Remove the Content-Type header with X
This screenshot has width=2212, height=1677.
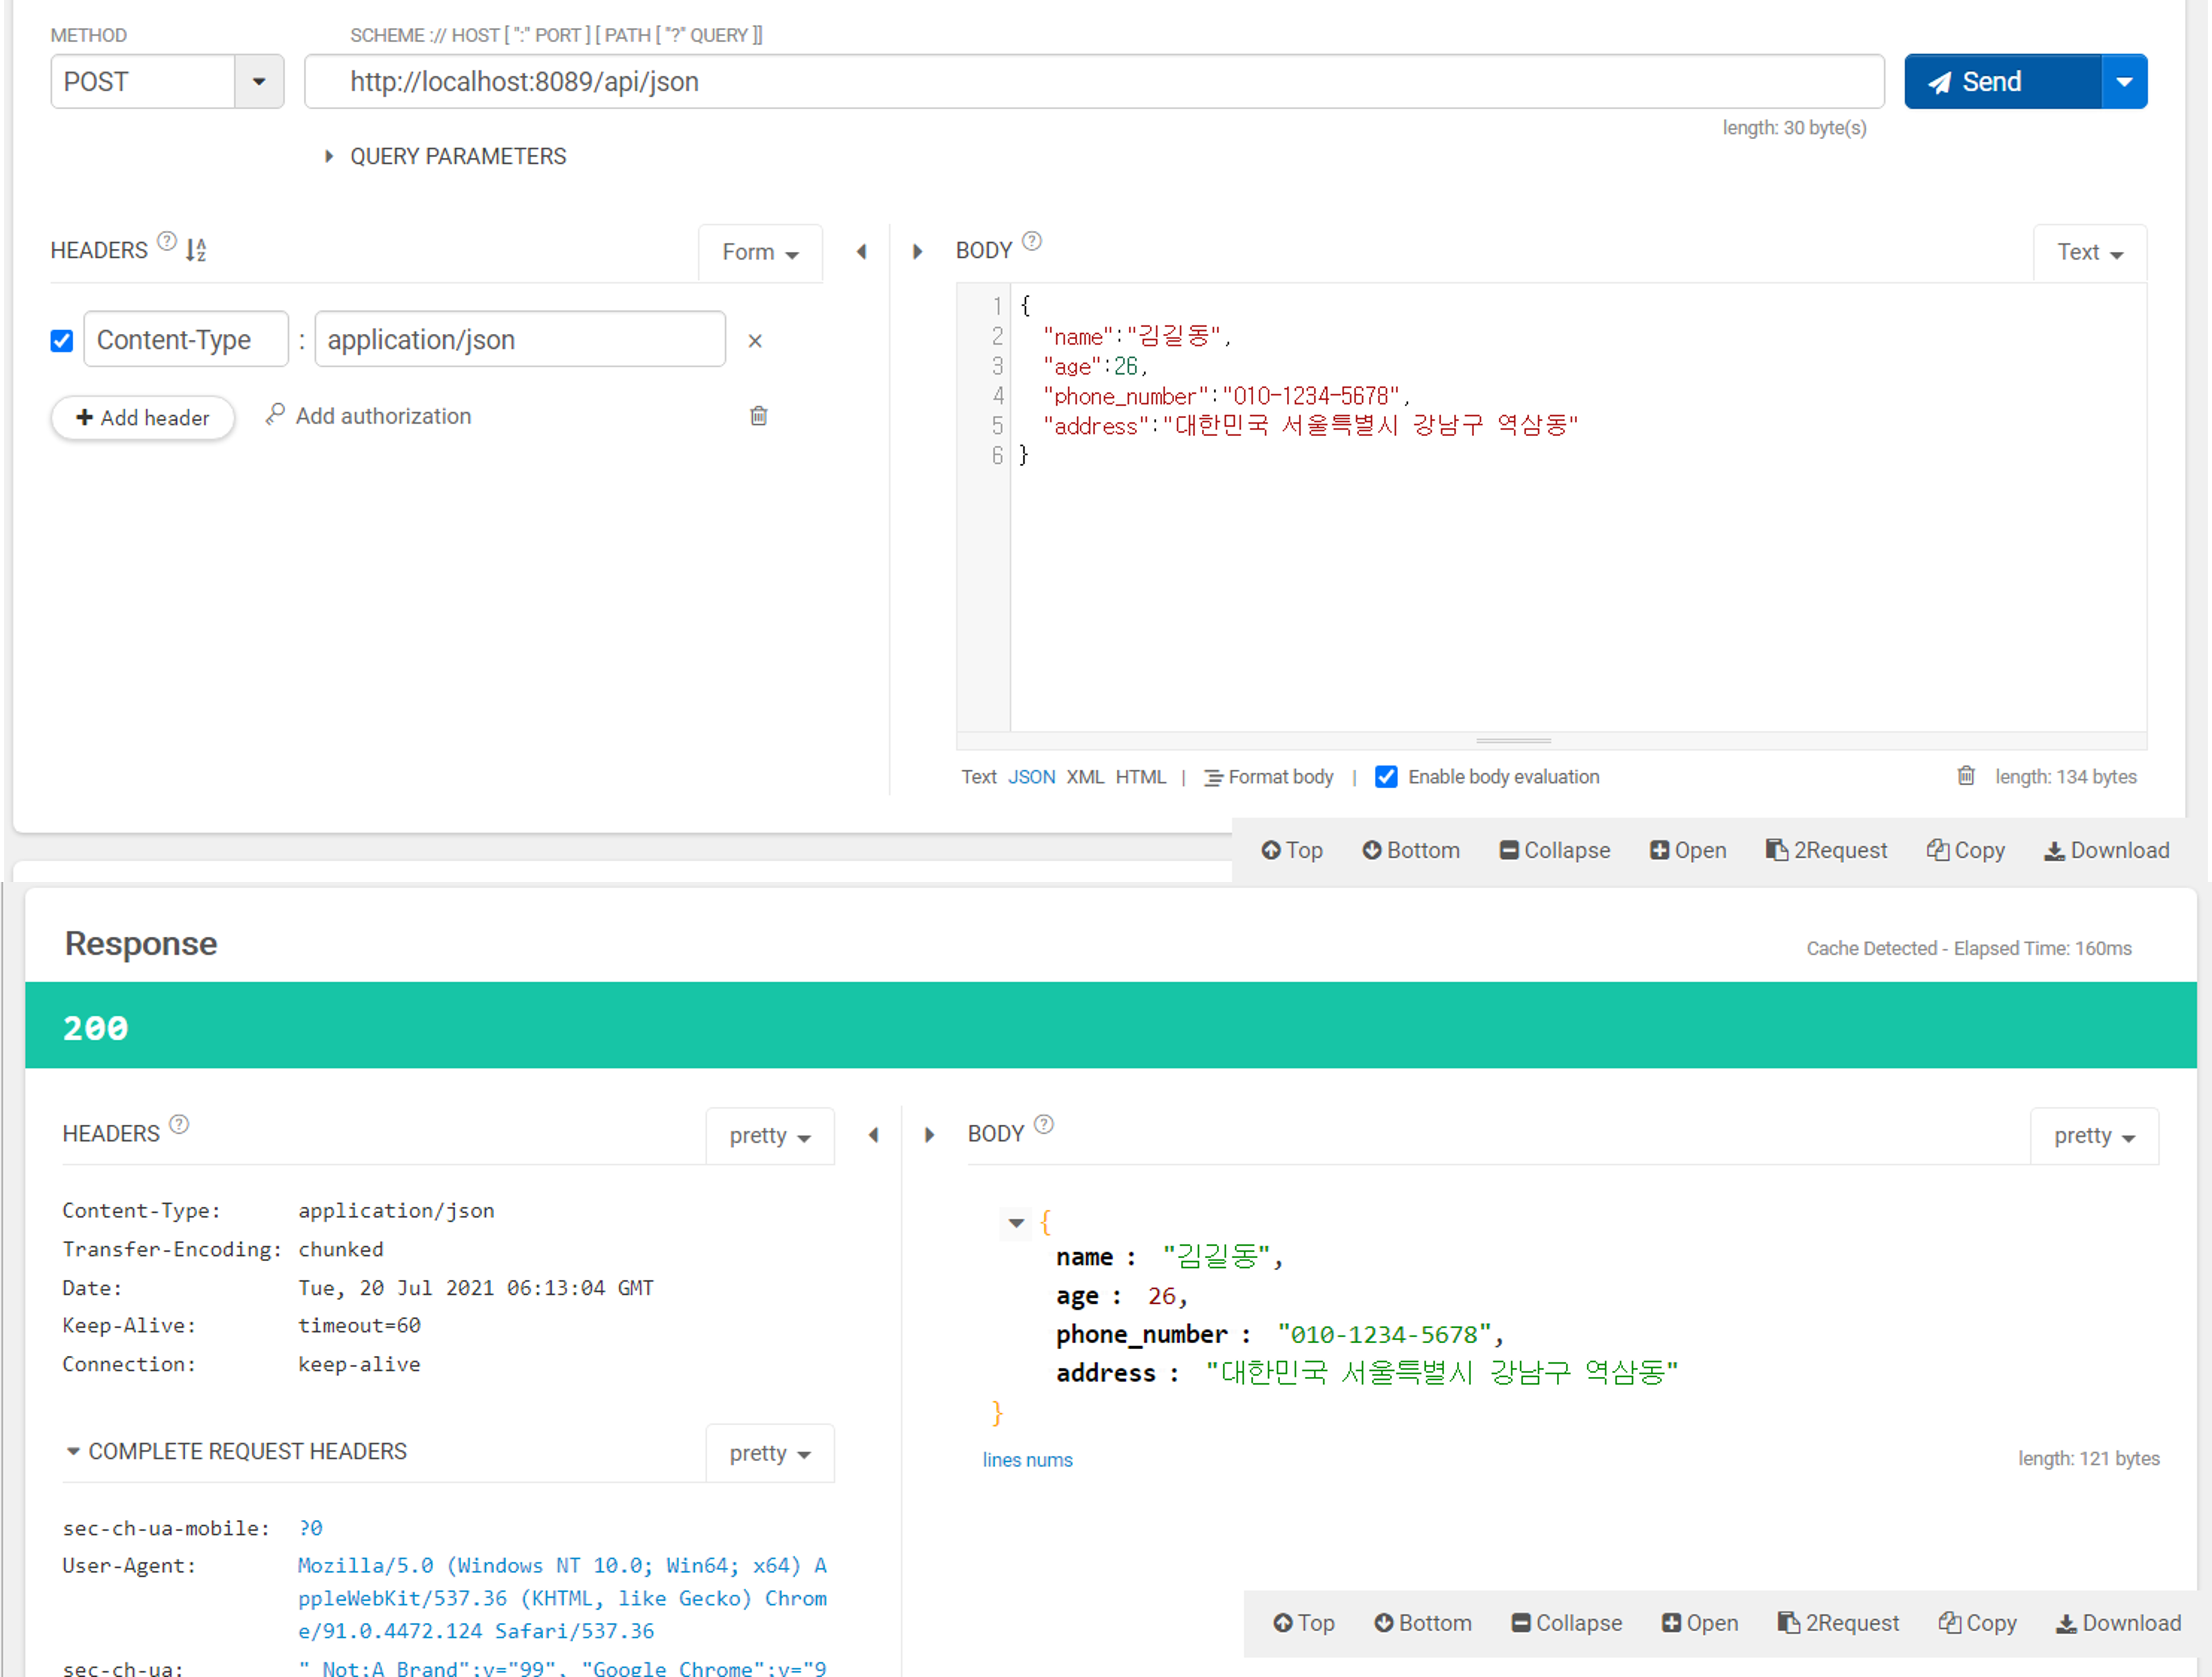pos(755,341)
